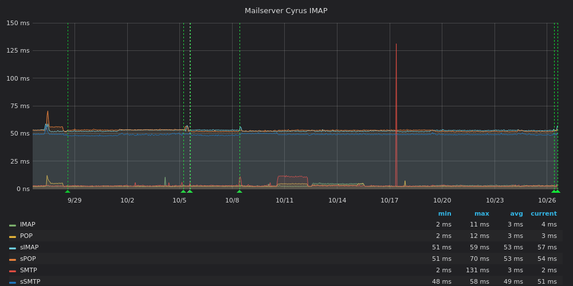
Task: Open color picker for IMAP green swatch
Action: pos(13,225)
